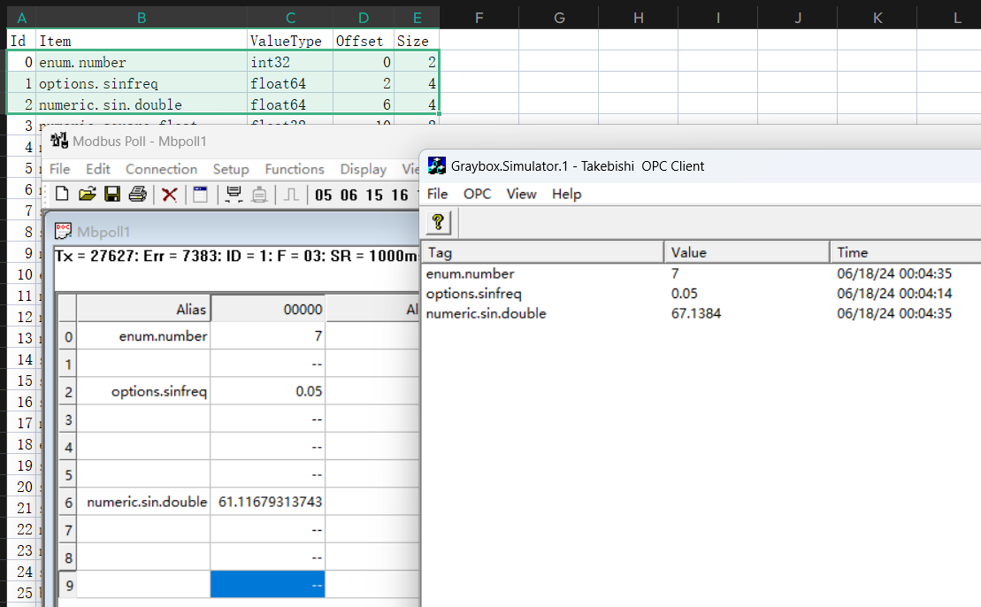Image resolution: width=981 pixels, height=607 pixels.
Task: Click the 61.11679313743 value cell in Mbpoll1
Action: coord(268,502)
